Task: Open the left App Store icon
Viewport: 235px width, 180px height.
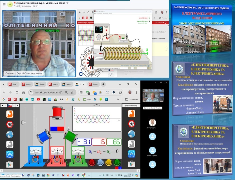Action: [x=10, y=154]
